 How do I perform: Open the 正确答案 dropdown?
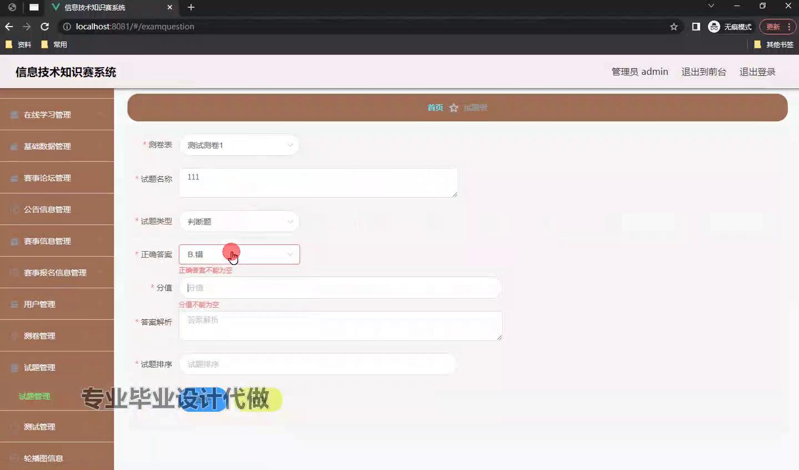239,254
